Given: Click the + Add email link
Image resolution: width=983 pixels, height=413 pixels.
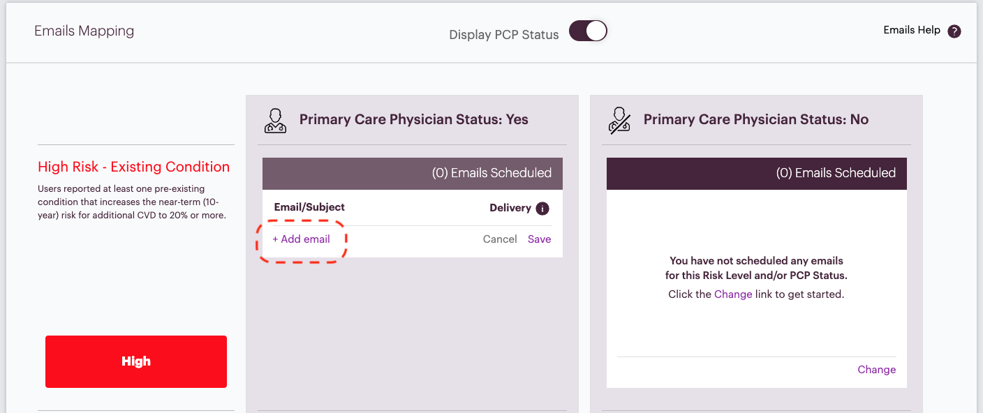Looking at the screenshot, I should pyautogui.click(x=301, y=239).
